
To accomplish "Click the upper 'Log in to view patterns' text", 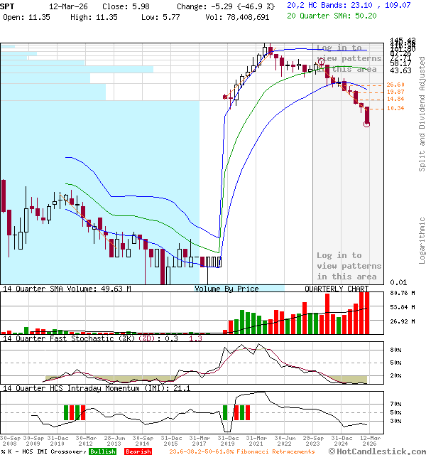I will (x=349, y=58).
